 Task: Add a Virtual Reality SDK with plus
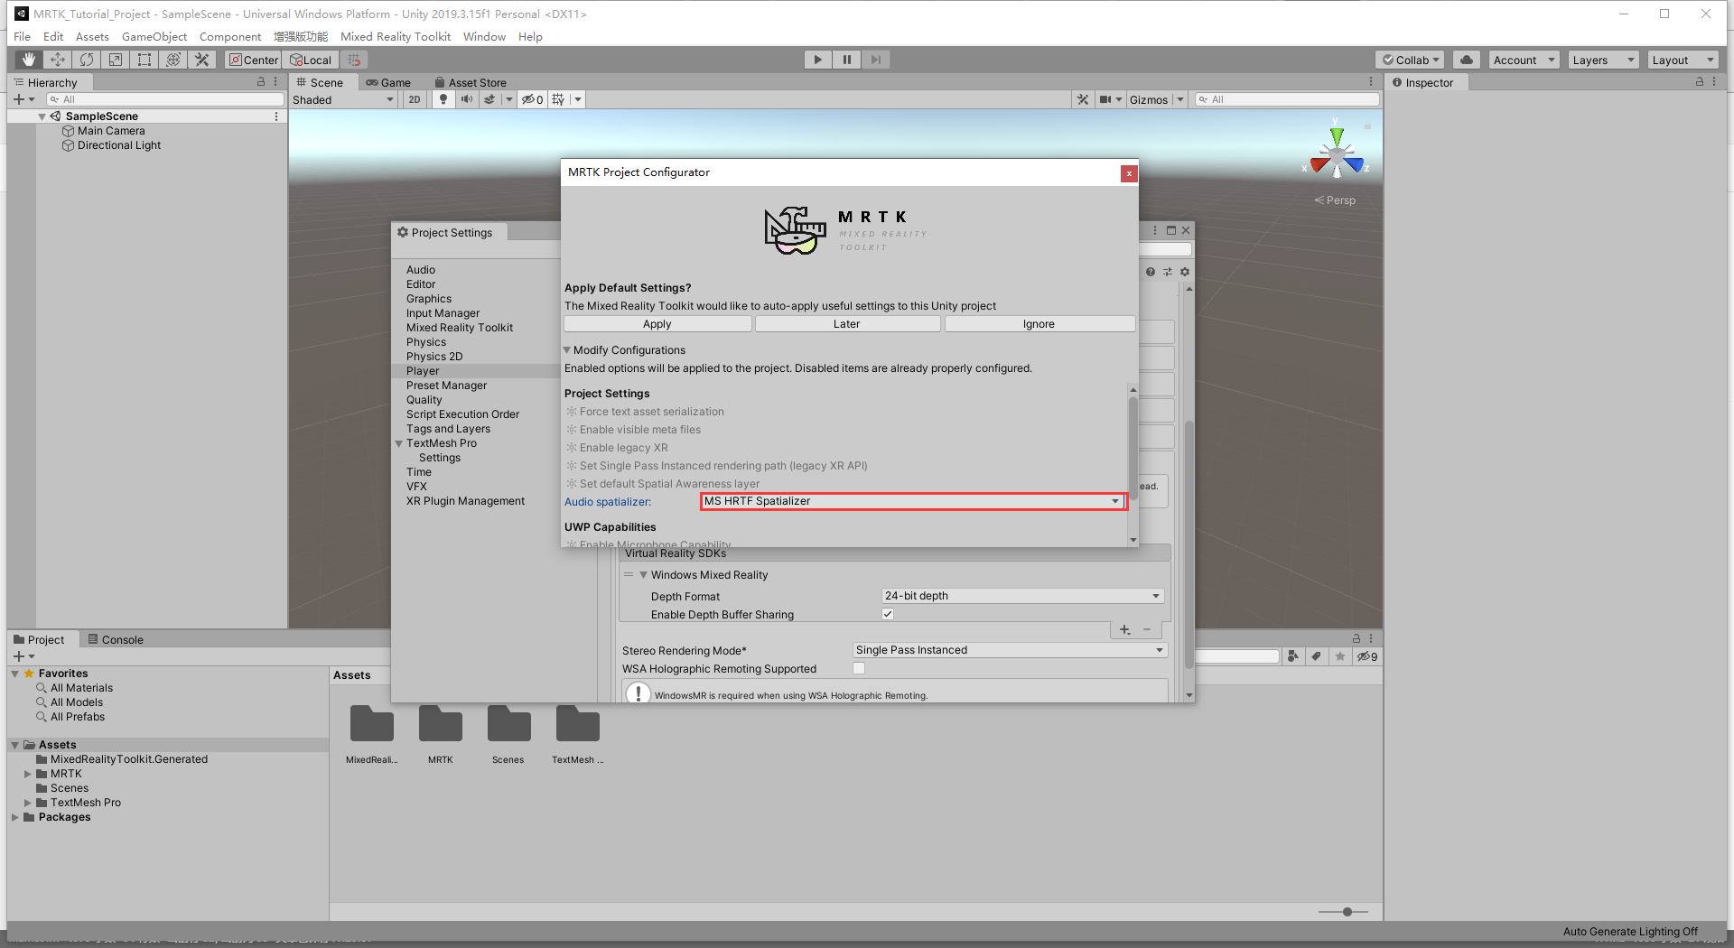coord(1124,629)
